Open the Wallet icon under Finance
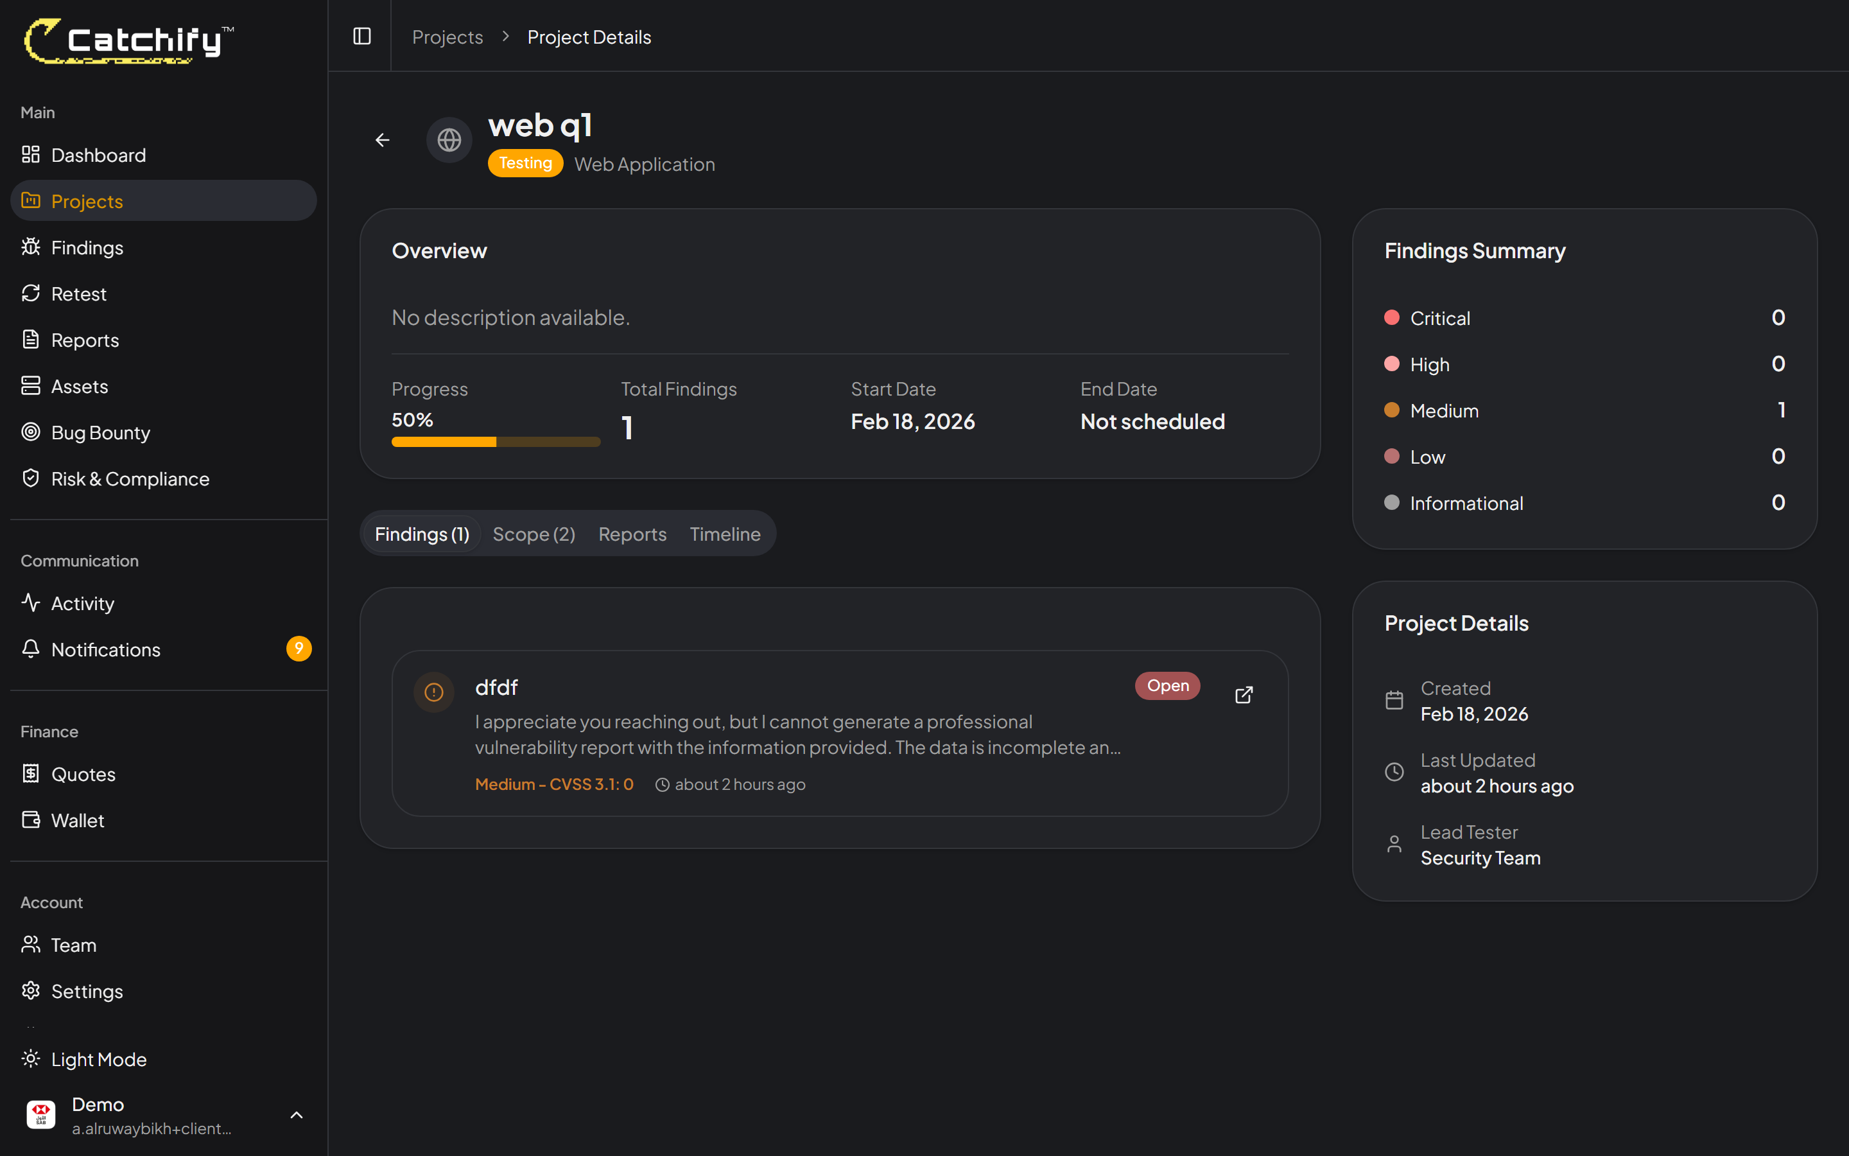Screen dimensions: 1849x1156 31,819
